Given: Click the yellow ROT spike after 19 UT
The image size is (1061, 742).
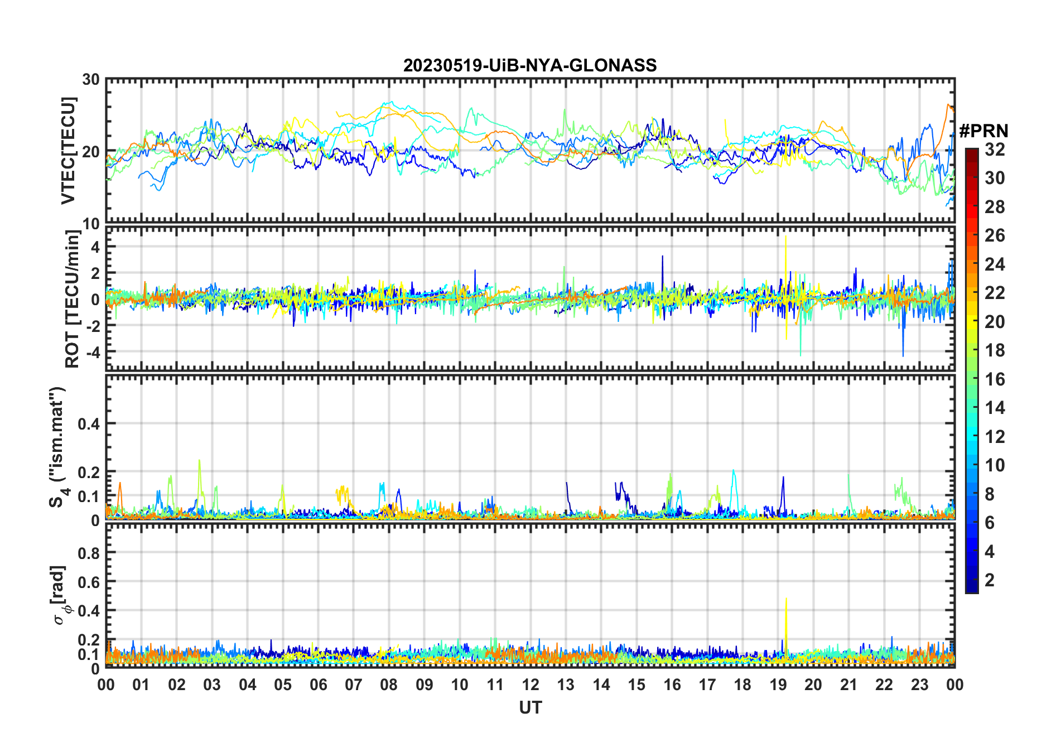Looking at the screenshot, I should 785,287.
